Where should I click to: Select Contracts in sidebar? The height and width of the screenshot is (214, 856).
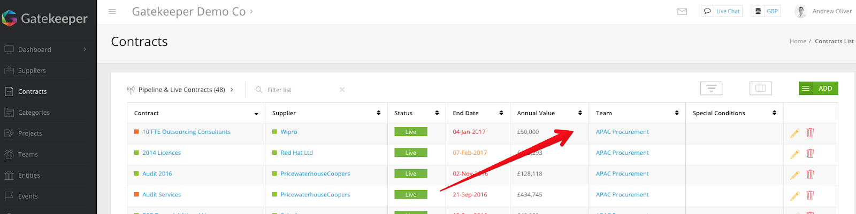[x=32, y=91]
